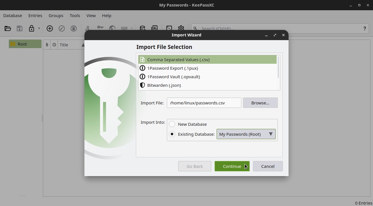
Task: Open the My Passwords (Root) dropdown
Action: pos(246,134)
